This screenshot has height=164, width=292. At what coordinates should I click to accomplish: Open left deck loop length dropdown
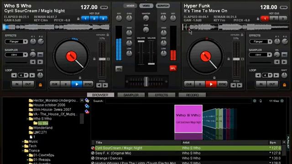point(26,75)
